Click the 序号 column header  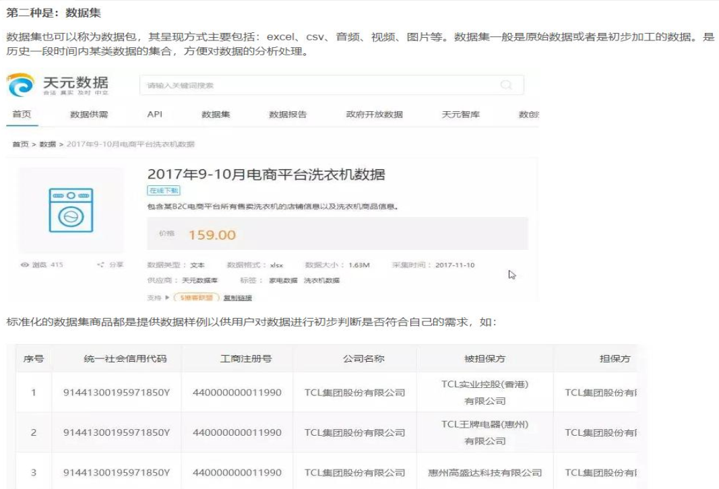point(34,358)
